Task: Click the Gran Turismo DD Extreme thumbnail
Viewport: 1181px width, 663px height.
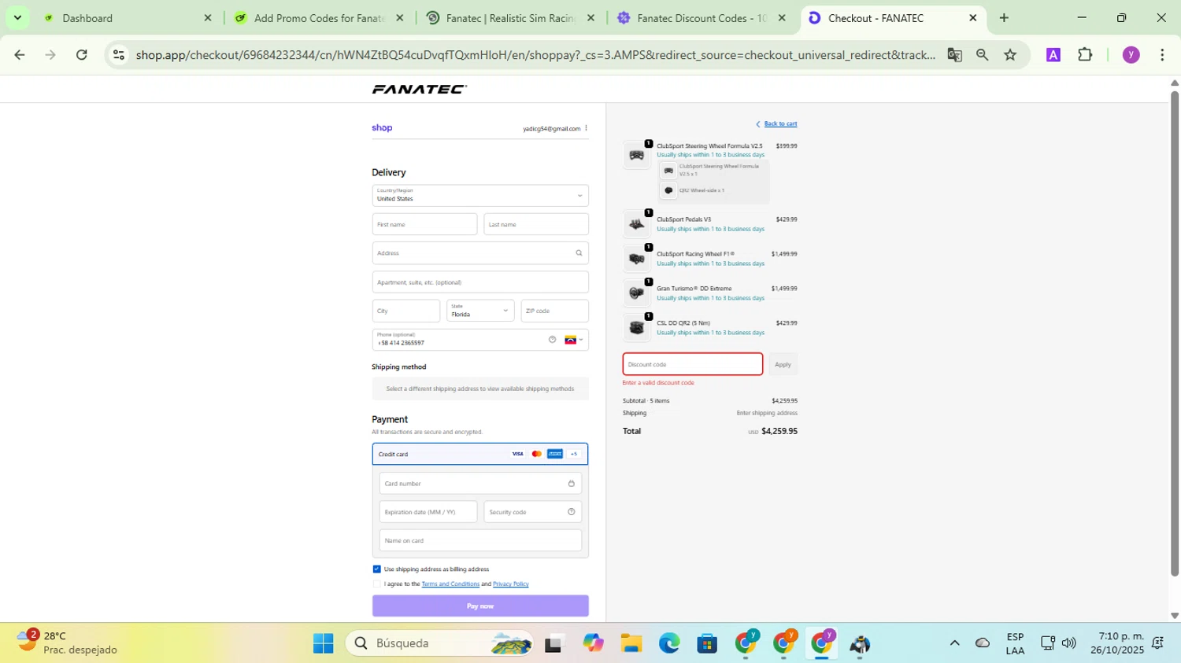Action: point(637,293)
